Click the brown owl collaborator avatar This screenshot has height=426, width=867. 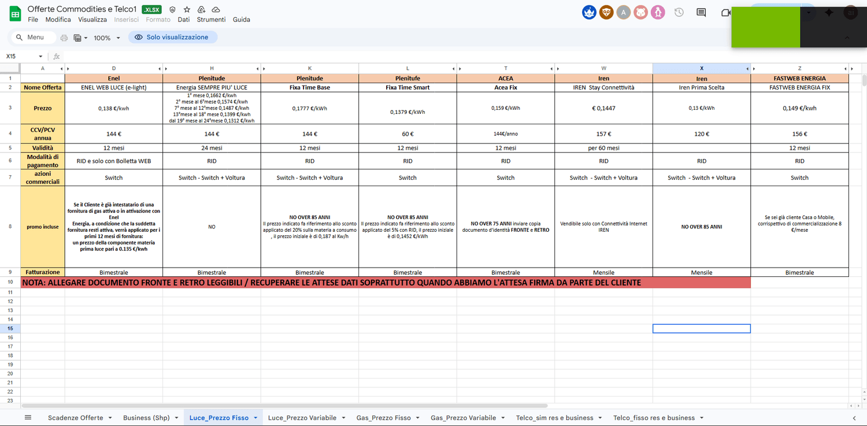(x=606, y=12)
